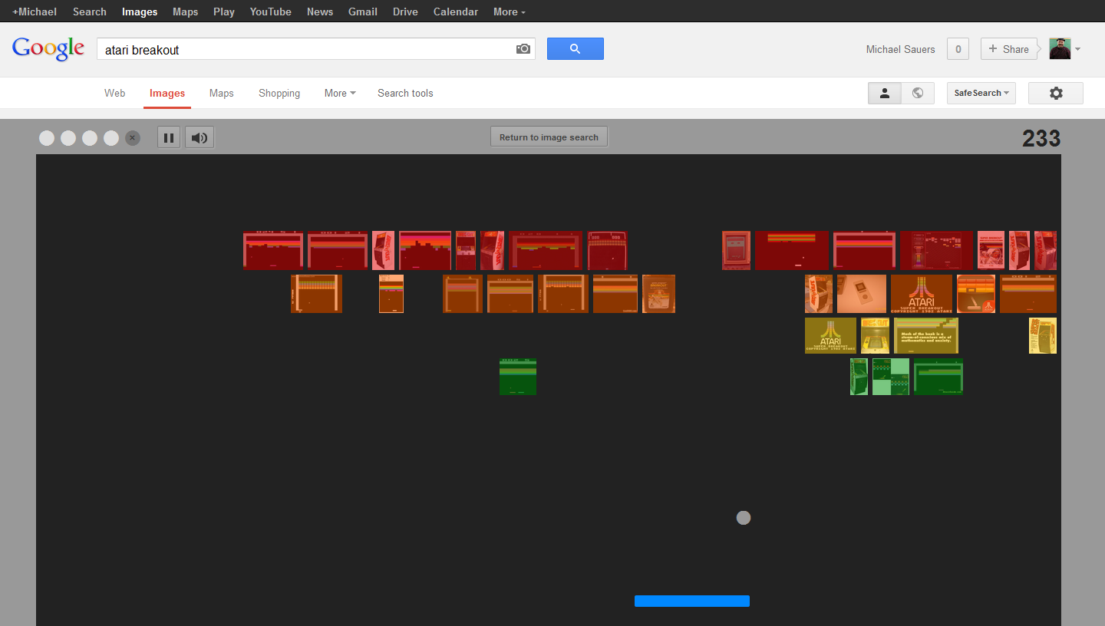
Task: Expand the More dropdown under search bar
Action: point(340,93)
